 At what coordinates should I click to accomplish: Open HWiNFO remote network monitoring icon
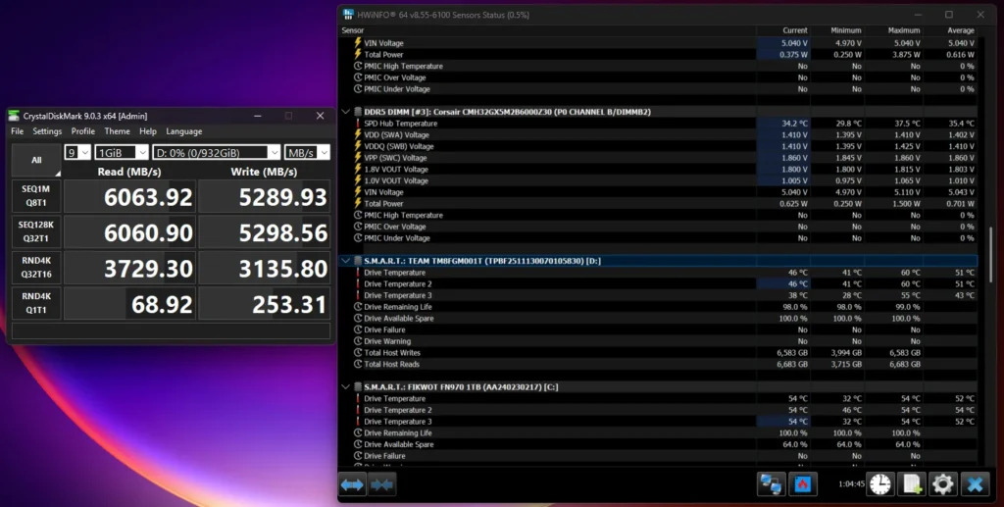click(x=771, y=484)
